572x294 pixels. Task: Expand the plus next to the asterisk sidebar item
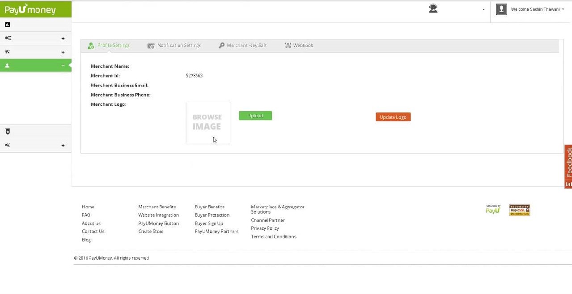[x=63, y=52]
